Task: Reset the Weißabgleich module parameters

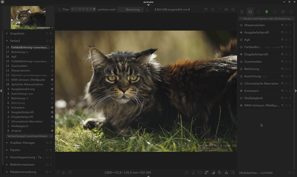Action: (286, 98)
